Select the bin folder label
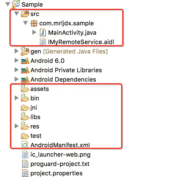 point(35,98)
